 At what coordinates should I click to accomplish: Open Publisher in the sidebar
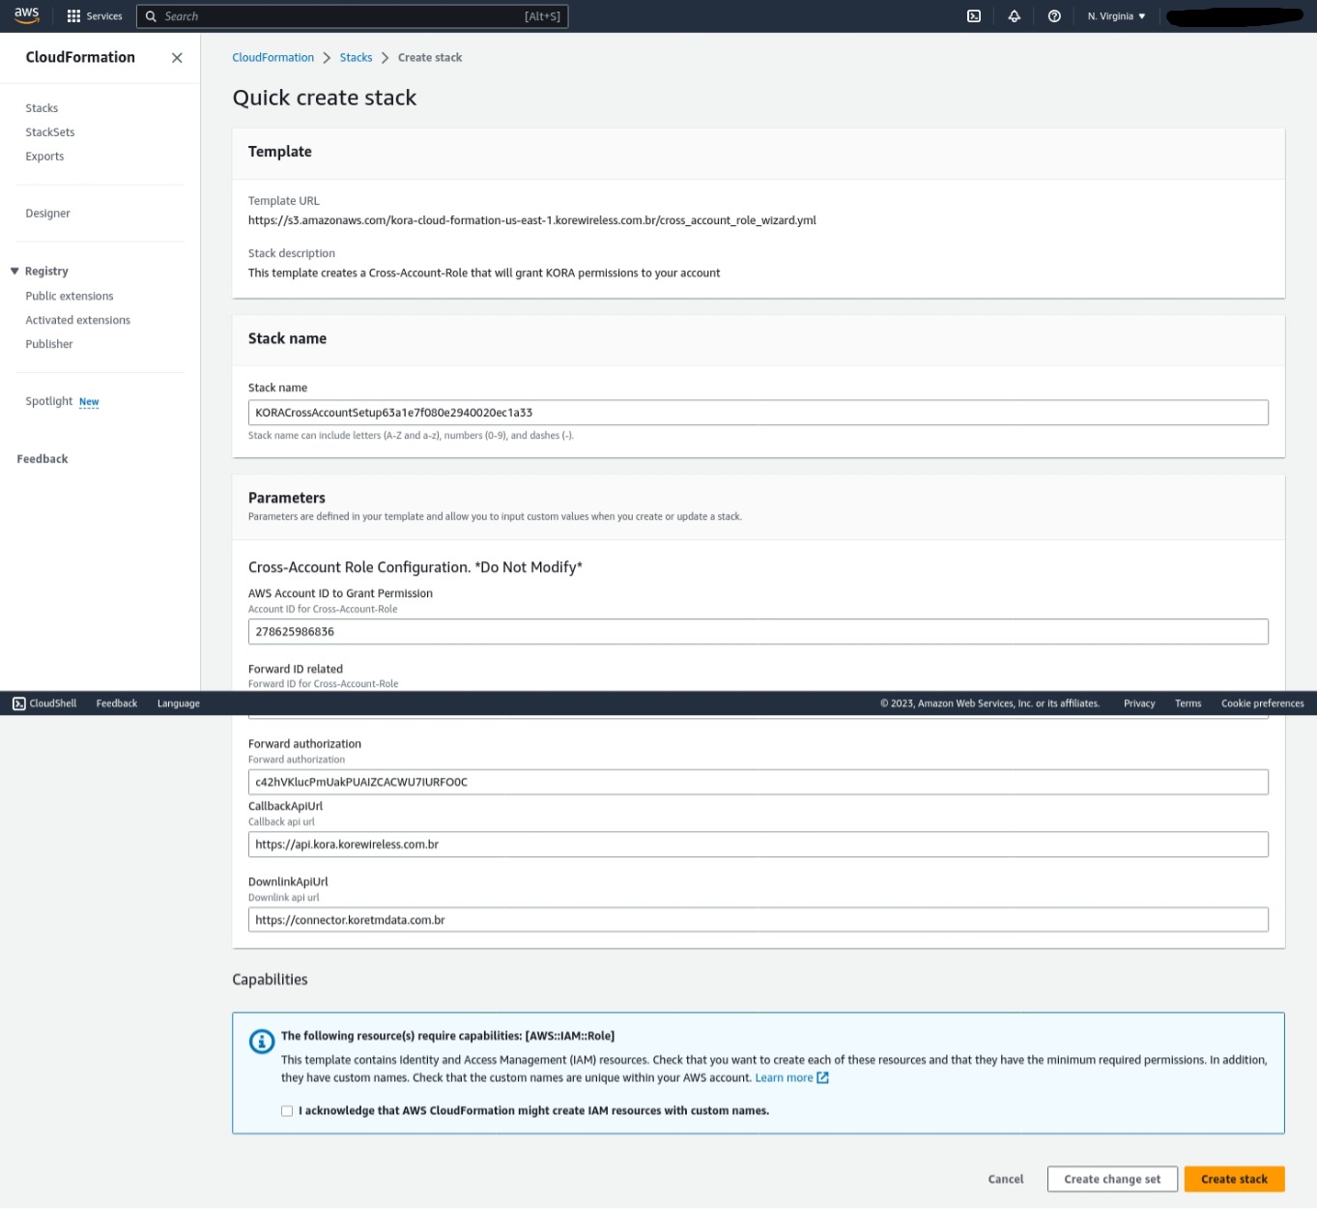coord(49,345)
